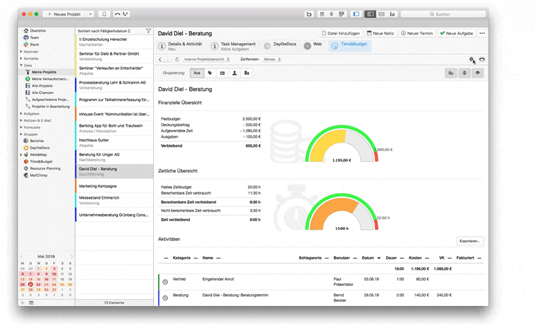
Task: Click the plus icon below the mini calendar
Action: (22, 303)
